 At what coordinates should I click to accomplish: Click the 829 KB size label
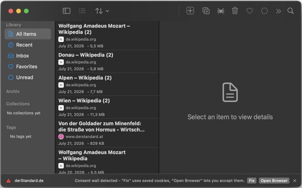point(97,144)
